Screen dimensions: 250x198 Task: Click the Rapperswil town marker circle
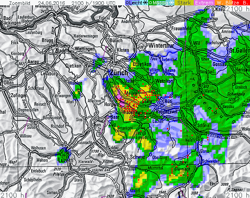pyautogui.click(x=162, y=117)
